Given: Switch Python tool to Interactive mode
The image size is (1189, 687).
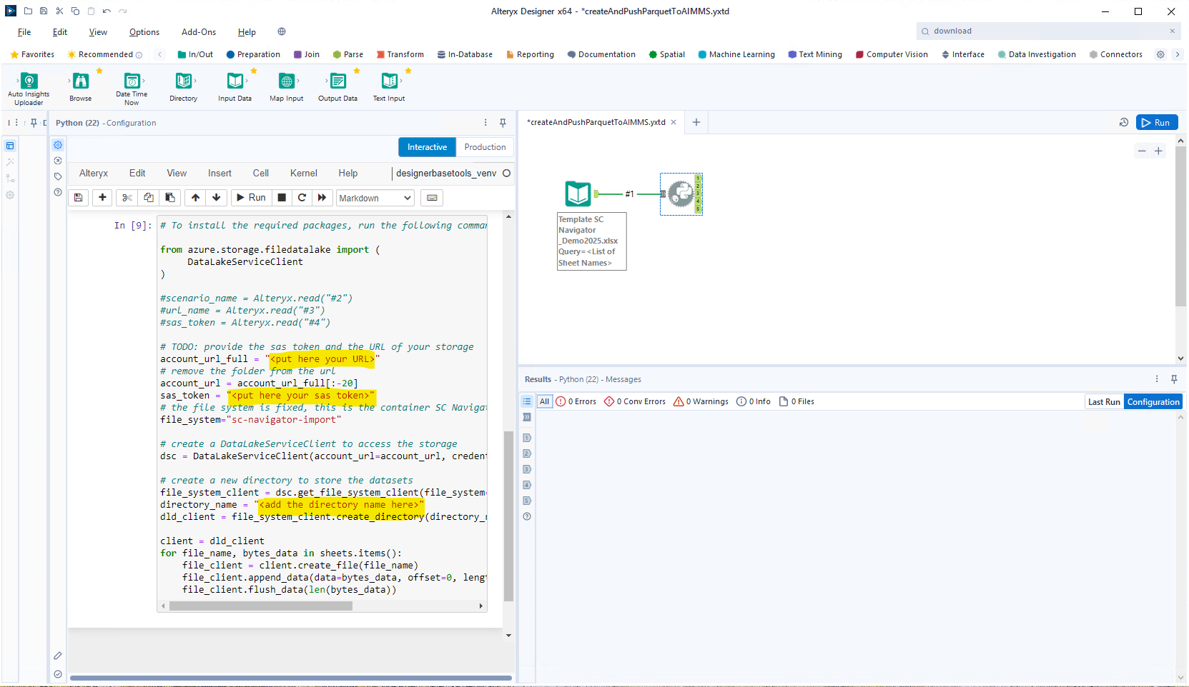Looking at the screenshot, I should (x=427, y=147).
